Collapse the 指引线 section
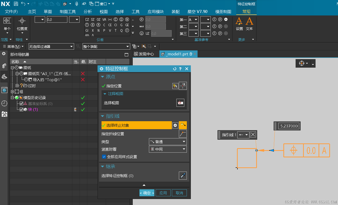 point(103,116)
